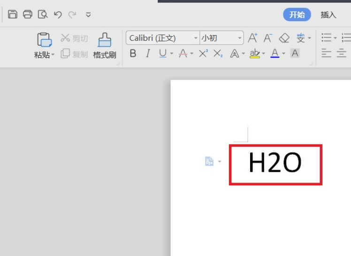Apply the Superscript X² format
Image resolution: width=351 pixels, height=256 pixels.
pyautogui.click(x=203, y=53)
